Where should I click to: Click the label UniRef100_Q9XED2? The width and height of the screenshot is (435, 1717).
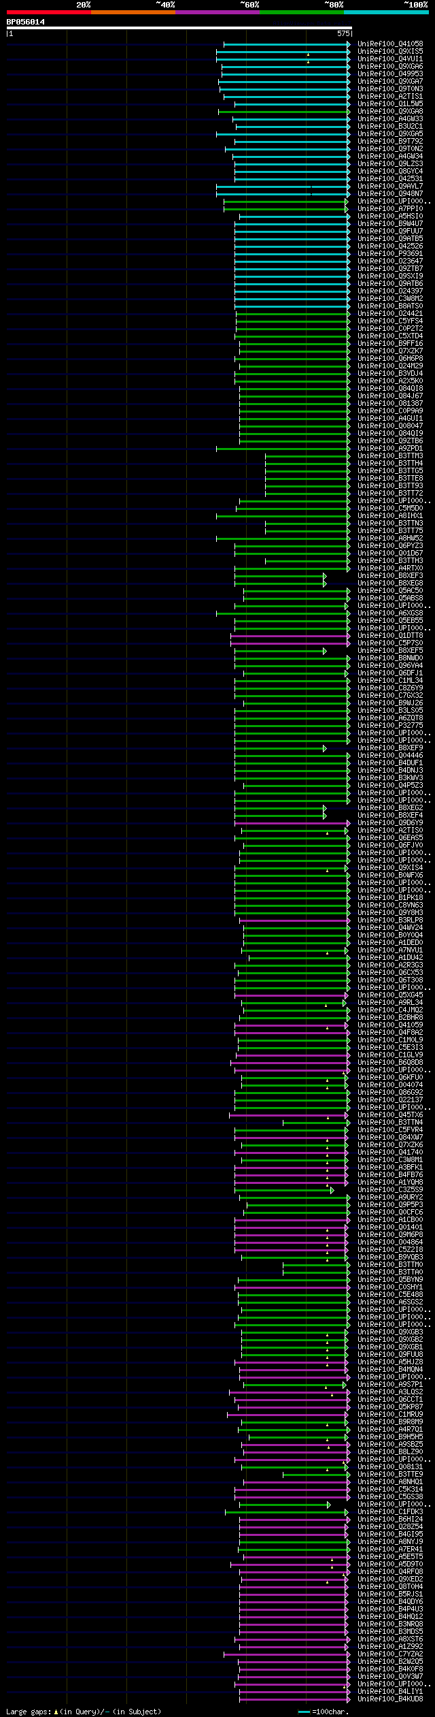click(390, 1579)
